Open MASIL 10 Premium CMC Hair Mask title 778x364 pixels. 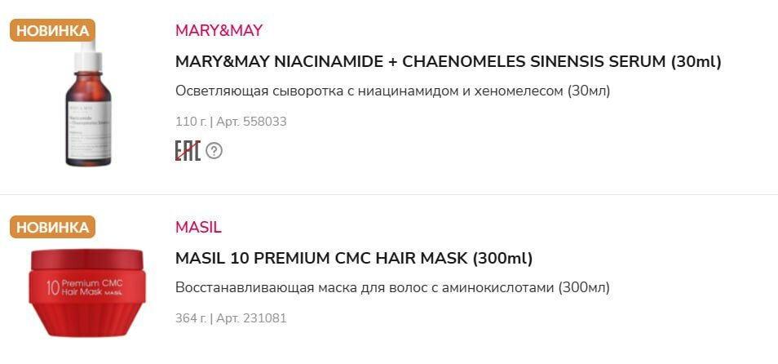coord(354,258)
